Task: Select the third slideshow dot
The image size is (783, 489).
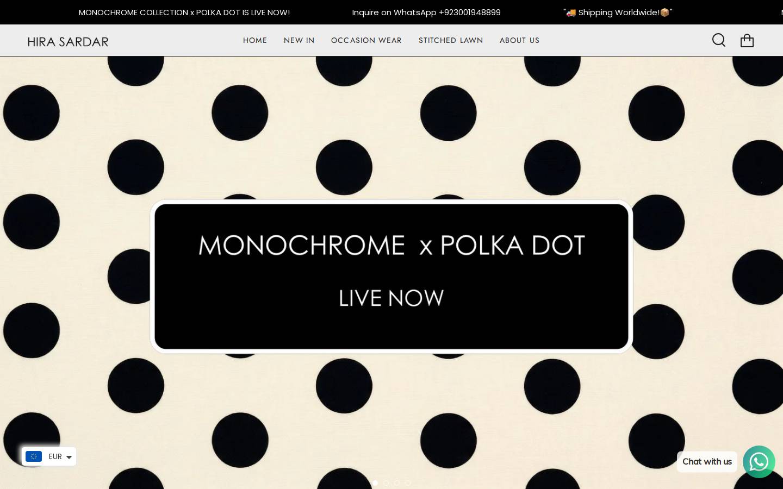Action: tap(397, 483)
